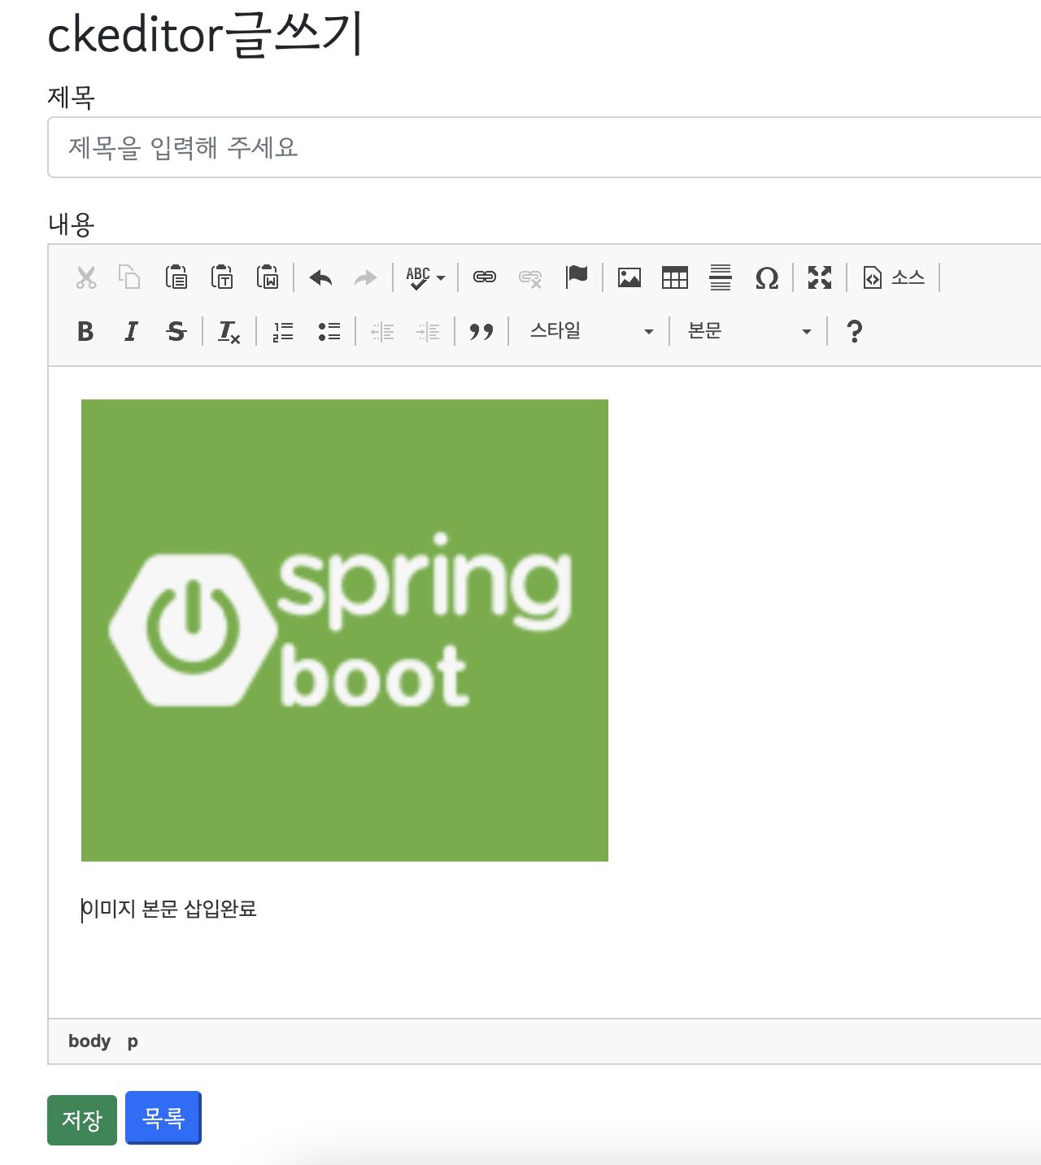
Task: Click Paste as plain text icon
Action: coord(222,277)
